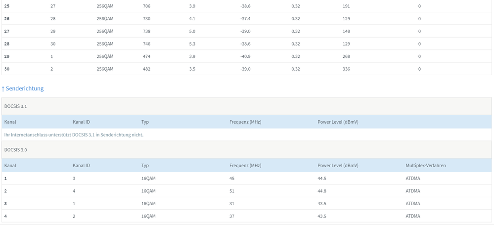Click the -40.9 value in row 29
This screenshot has height=225, width=494.
coord(245,56)
